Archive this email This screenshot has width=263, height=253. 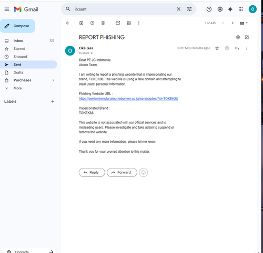pos(82,23)
